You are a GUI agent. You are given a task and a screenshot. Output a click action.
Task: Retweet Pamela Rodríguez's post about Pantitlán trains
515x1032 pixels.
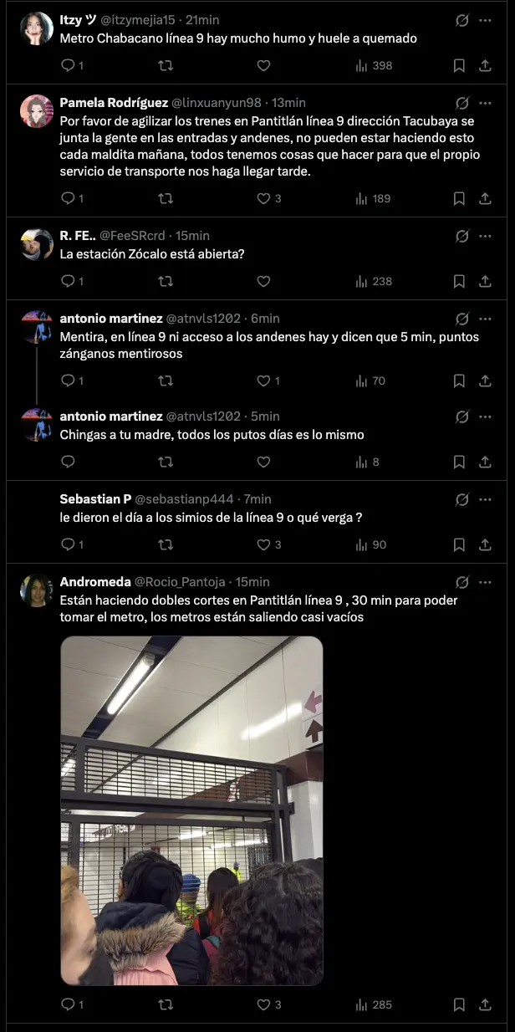point(166,198)
